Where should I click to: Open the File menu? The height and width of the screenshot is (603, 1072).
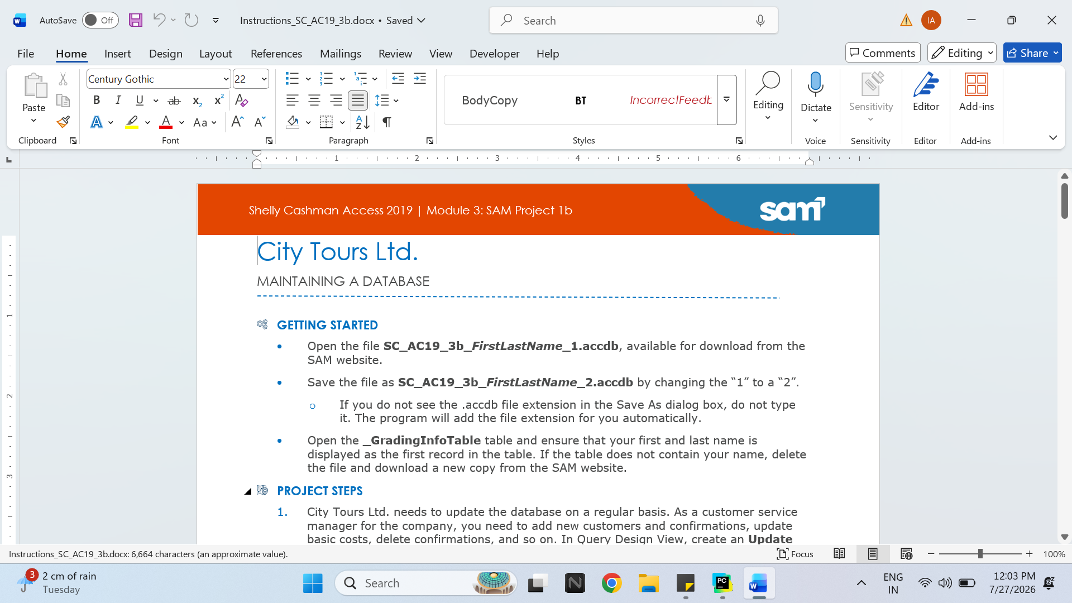coord(26,54)
